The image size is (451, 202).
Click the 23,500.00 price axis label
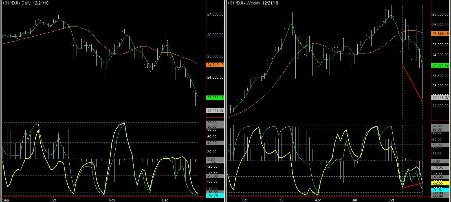pos(440,76)
